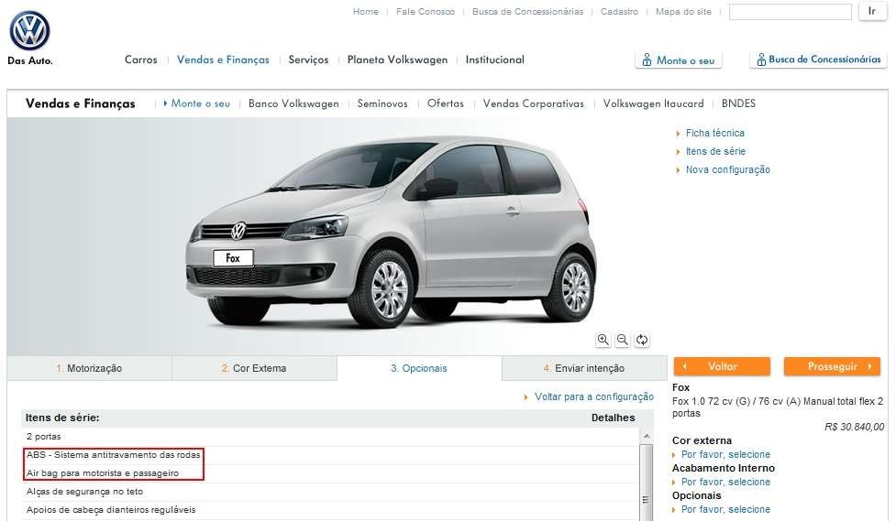The image size is (896, 521).
Task: Click the Detalhes column header
Action: pos(614,418)
